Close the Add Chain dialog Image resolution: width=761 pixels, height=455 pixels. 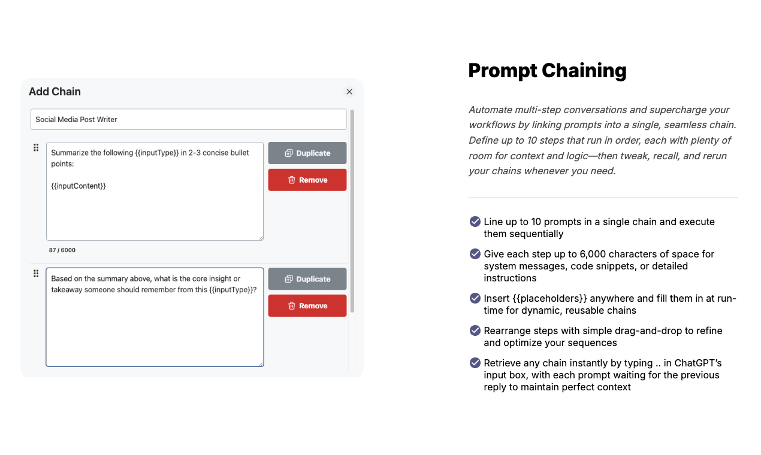click(349, 92)
